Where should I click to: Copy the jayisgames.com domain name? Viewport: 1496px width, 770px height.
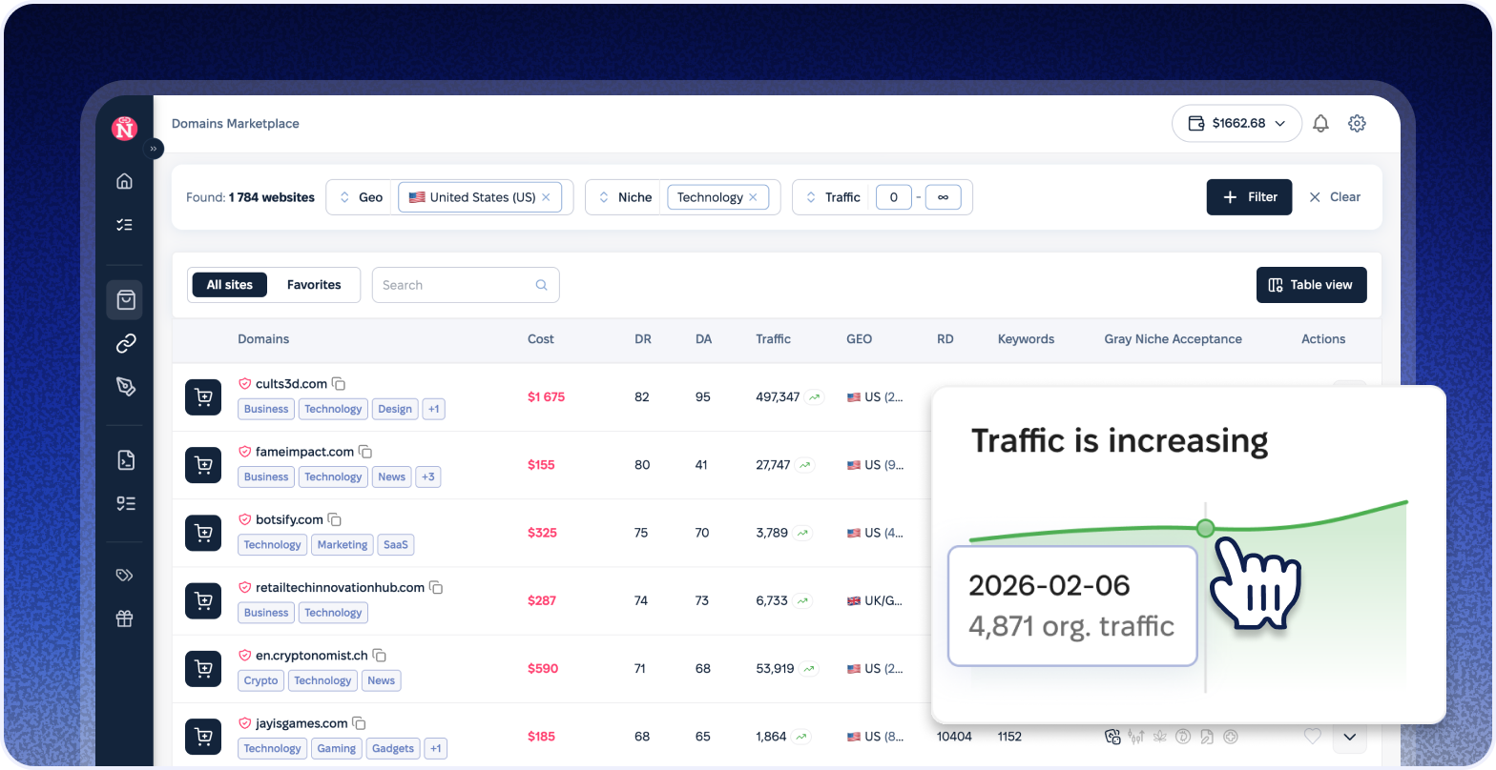(x=360, y=723)
